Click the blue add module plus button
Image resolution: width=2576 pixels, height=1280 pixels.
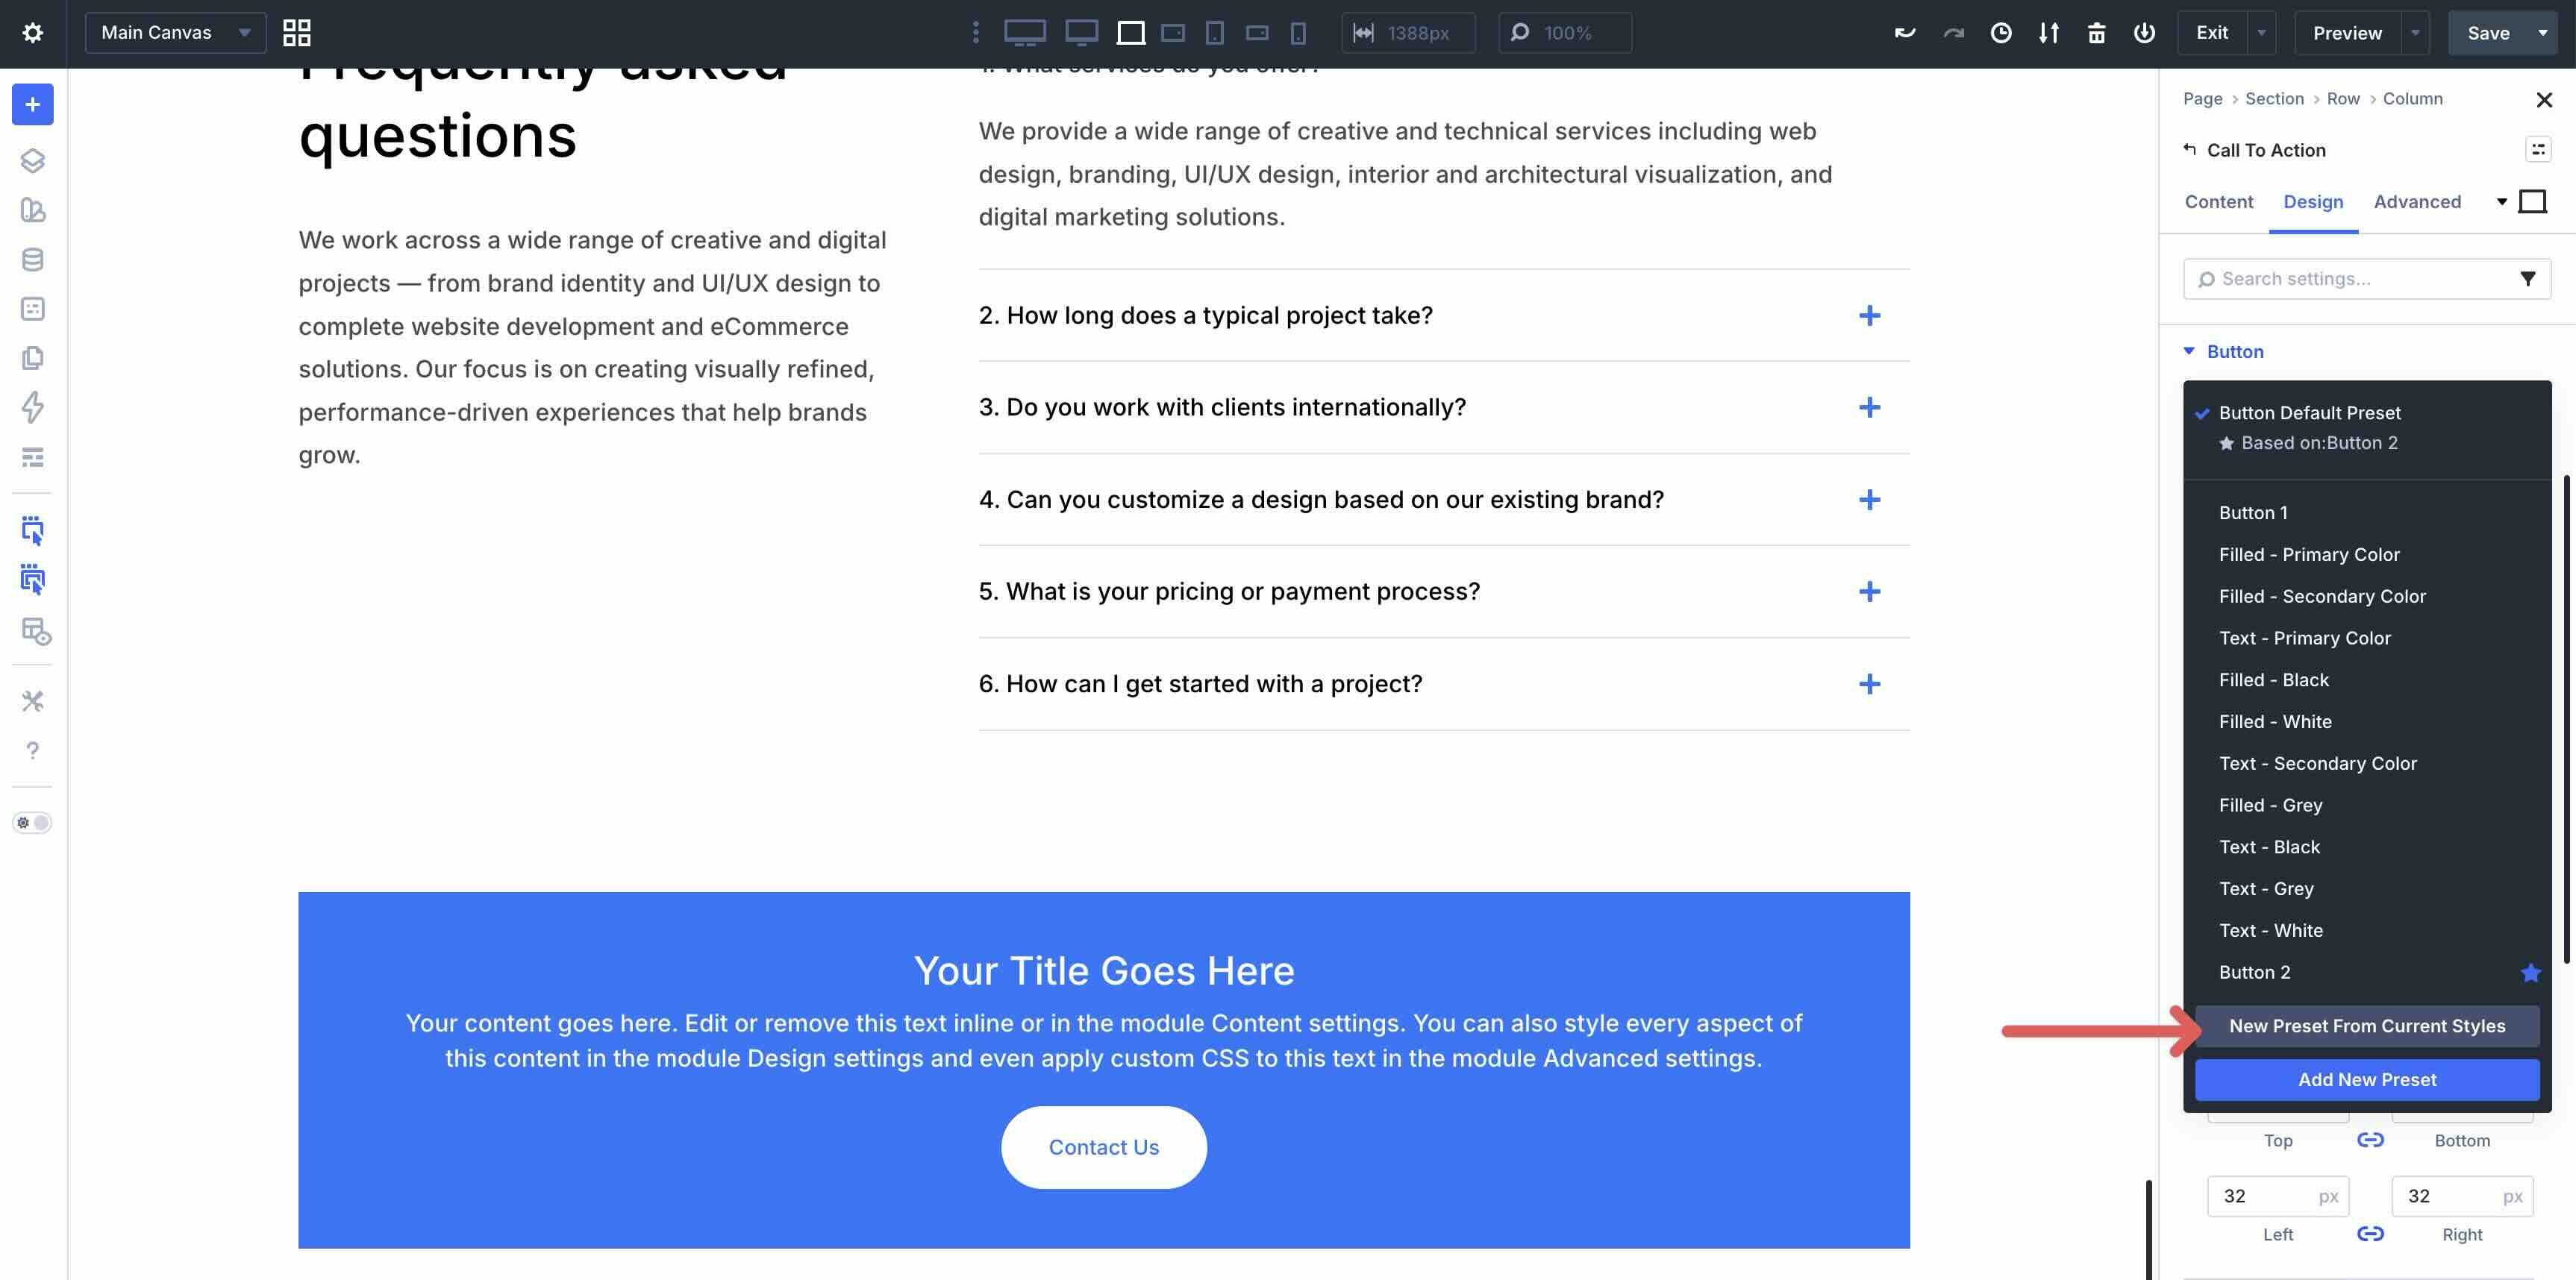tap(32, 104)
